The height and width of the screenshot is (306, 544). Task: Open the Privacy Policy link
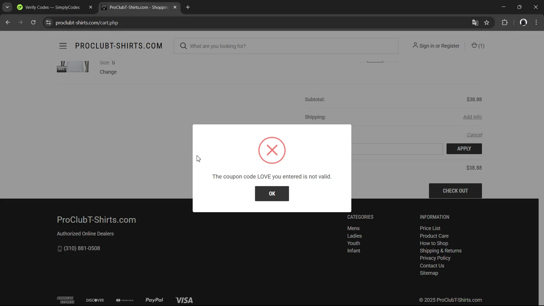tap(435, 258)
